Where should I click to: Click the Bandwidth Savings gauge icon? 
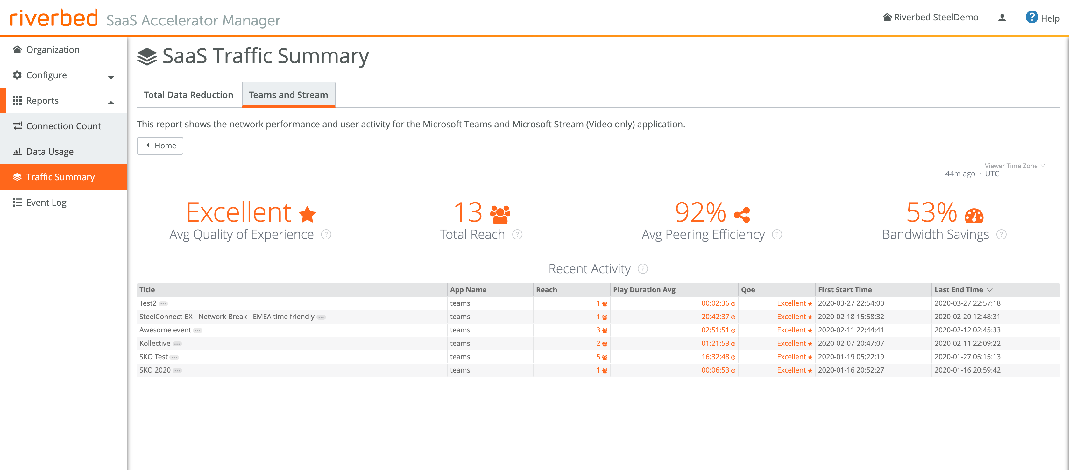974,216
